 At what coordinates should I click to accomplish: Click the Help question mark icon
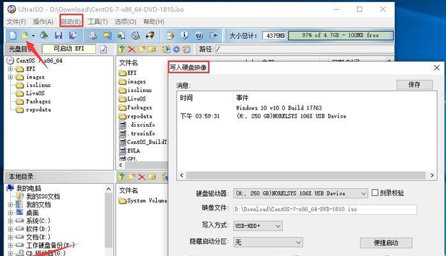(x=199, y=36)
